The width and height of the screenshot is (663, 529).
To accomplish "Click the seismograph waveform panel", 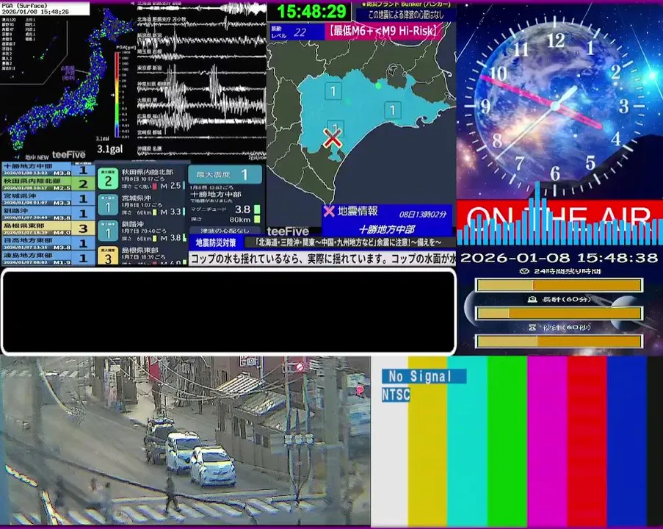I will click(201, 80).
